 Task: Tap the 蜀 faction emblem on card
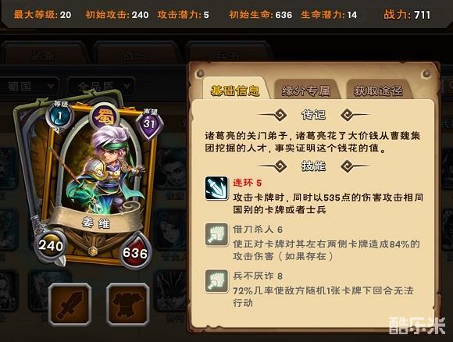point(105,117)
